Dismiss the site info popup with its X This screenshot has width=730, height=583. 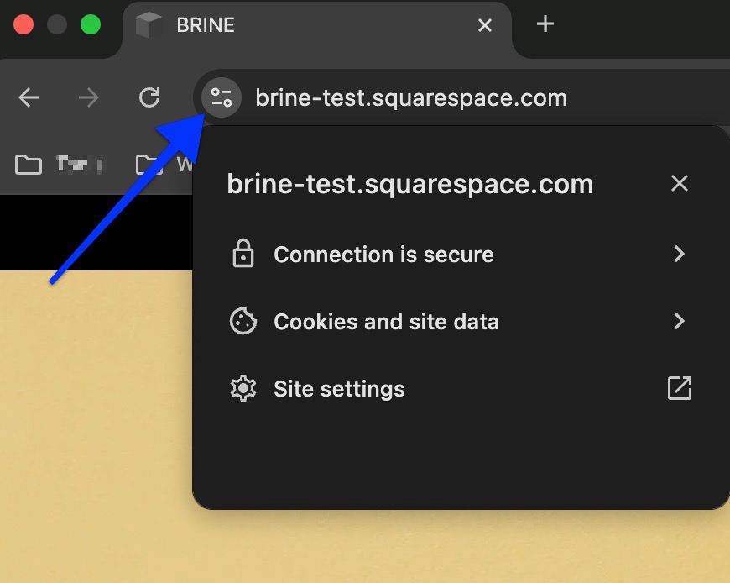(680, 183)
